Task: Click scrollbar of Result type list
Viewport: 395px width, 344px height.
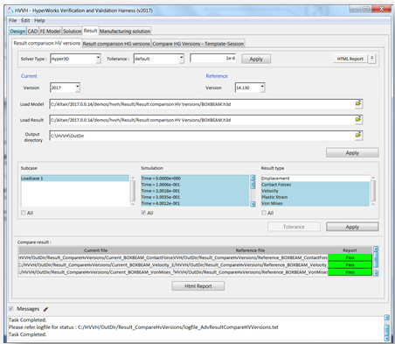Action: tap(373, 191)
